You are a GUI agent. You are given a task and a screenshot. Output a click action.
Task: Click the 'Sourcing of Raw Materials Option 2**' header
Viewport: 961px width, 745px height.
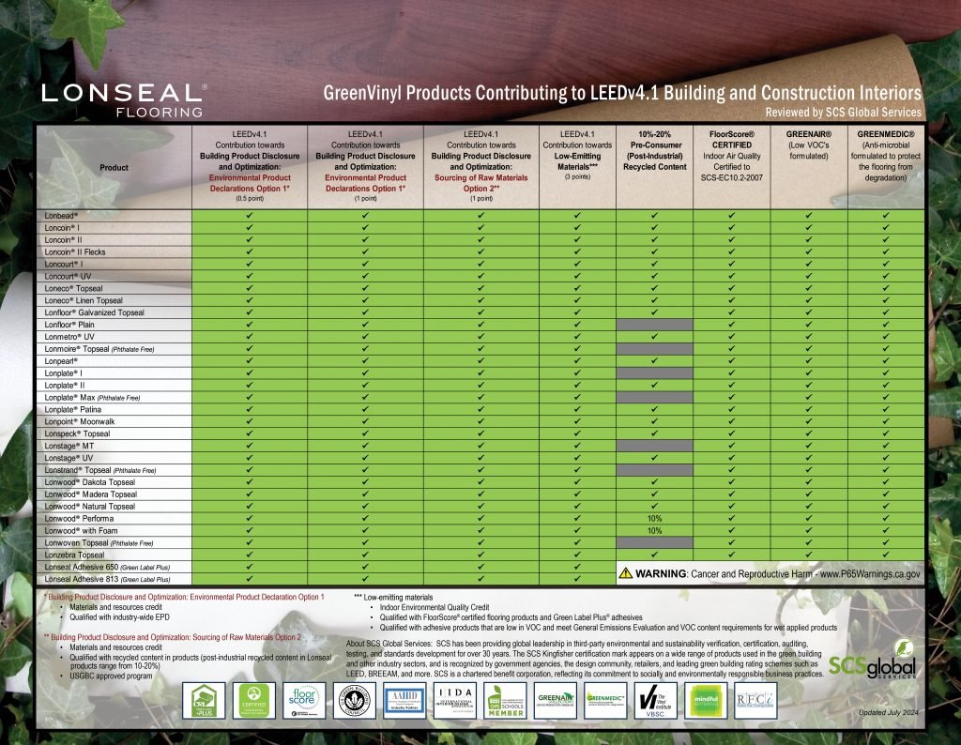[481, 183]
